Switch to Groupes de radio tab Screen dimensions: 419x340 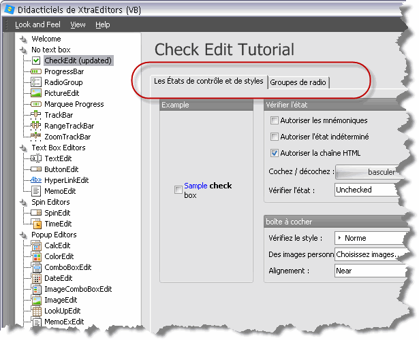point(298,82)
